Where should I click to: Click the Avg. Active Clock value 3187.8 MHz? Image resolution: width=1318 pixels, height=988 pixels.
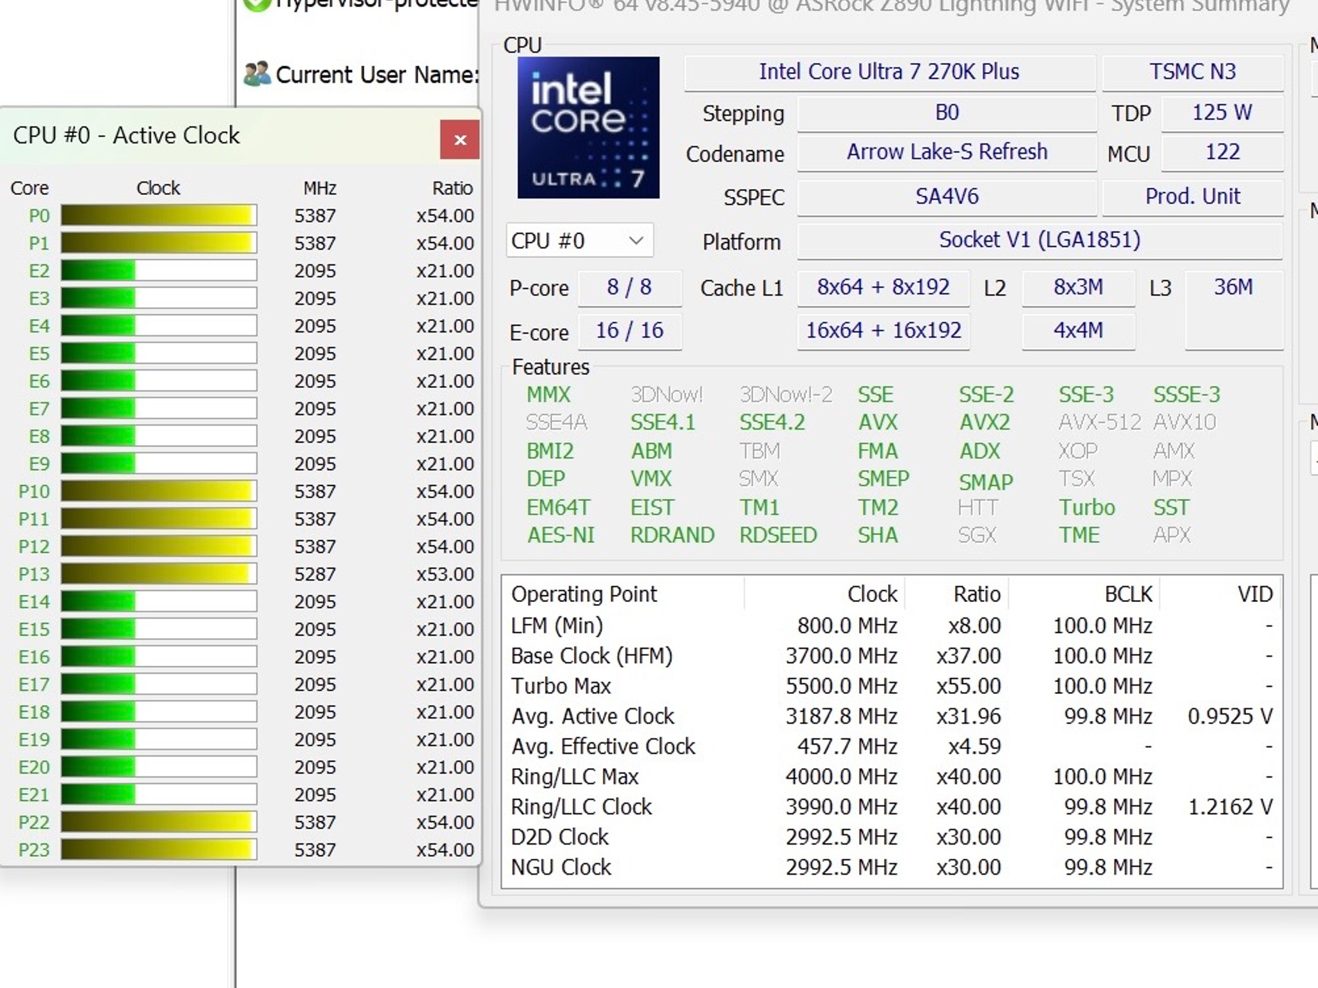[x=841, y=717]
